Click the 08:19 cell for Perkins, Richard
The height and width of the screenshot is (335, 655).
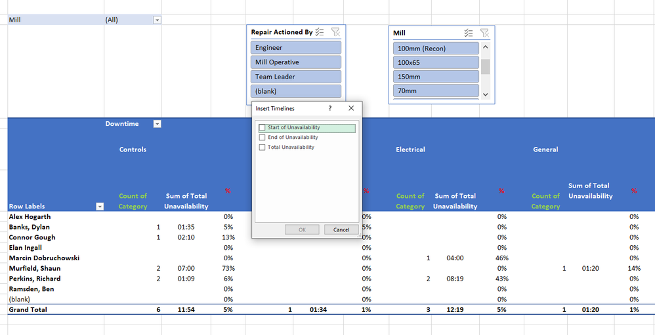click(x=455, y=279)
